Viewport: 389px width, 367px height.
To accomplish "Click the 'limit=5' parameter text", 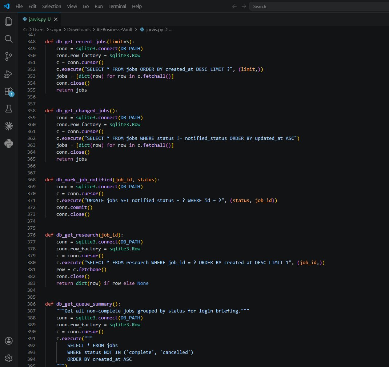I will (119, 42).
